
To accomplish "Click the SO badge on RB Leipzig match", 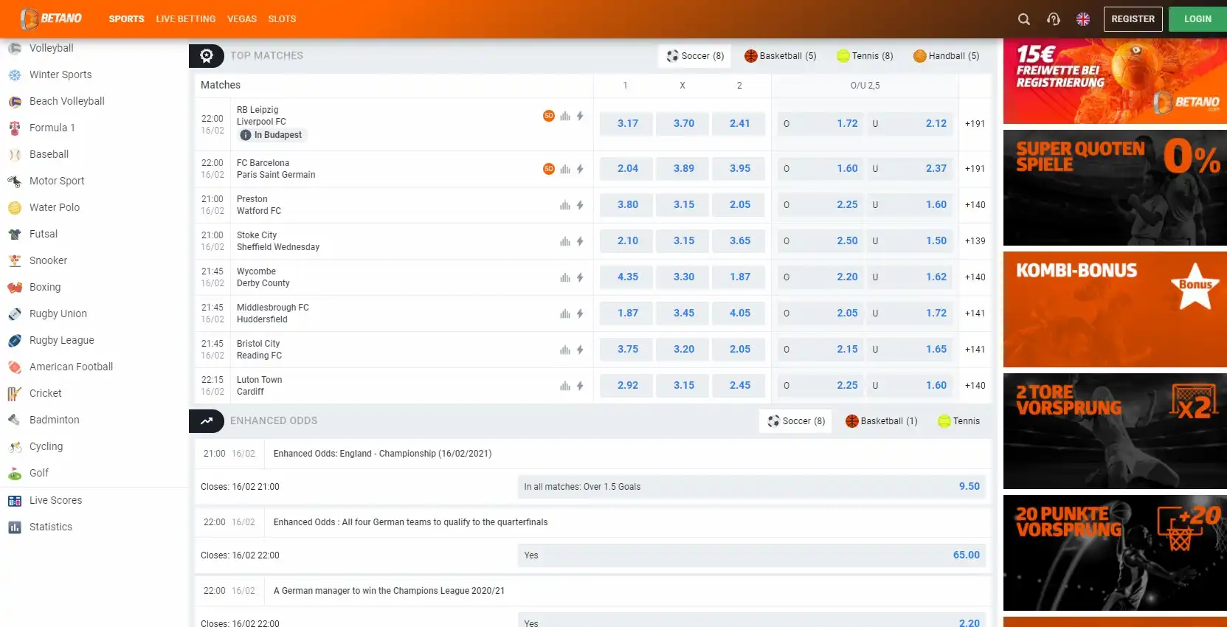I will tap(549, 116).
